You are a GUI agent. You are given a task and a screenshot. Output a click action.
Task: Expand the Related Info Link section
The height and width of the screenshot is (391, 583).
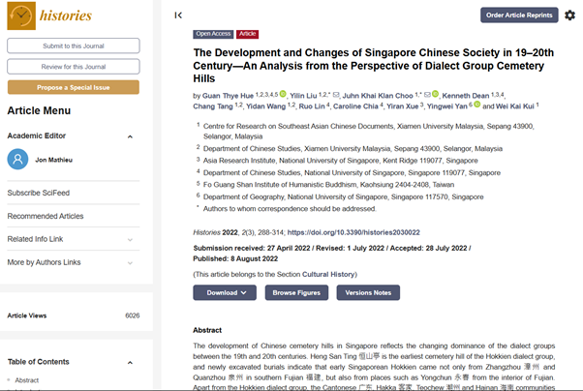tap(130, 239)
